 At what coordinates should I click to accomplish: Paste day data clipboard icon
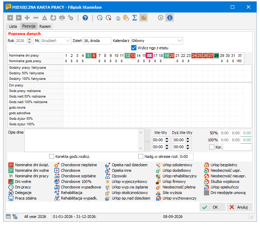point(126,18)
